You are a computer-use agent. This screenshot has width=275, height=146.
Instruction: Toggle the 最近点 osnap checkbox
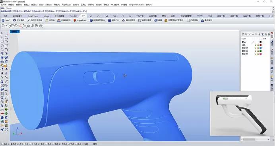(9, 144)
